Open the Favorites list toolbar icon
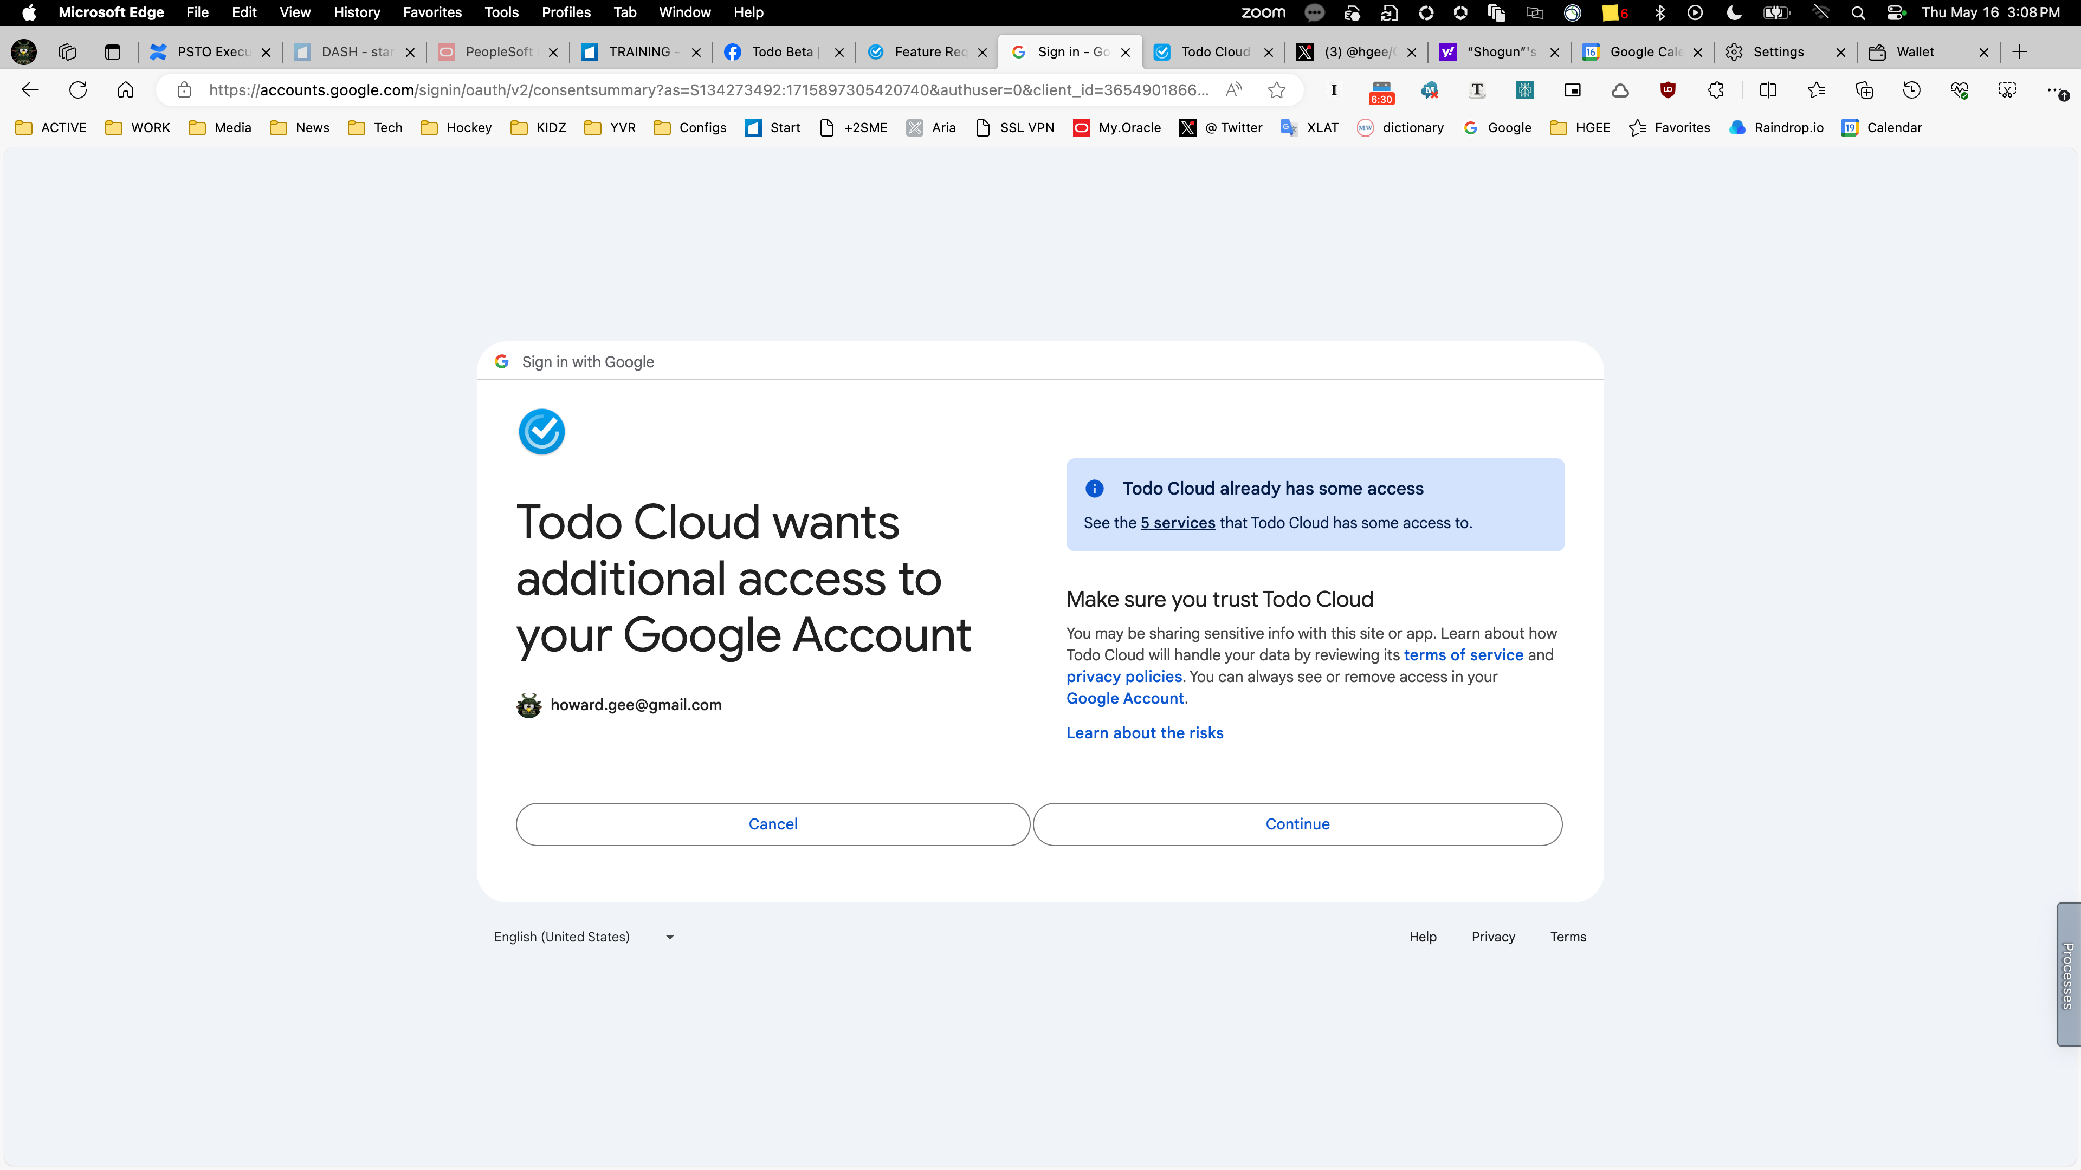Image resolution: width=2081 pixels, height=1170 pixels. tap(1816, 89)
